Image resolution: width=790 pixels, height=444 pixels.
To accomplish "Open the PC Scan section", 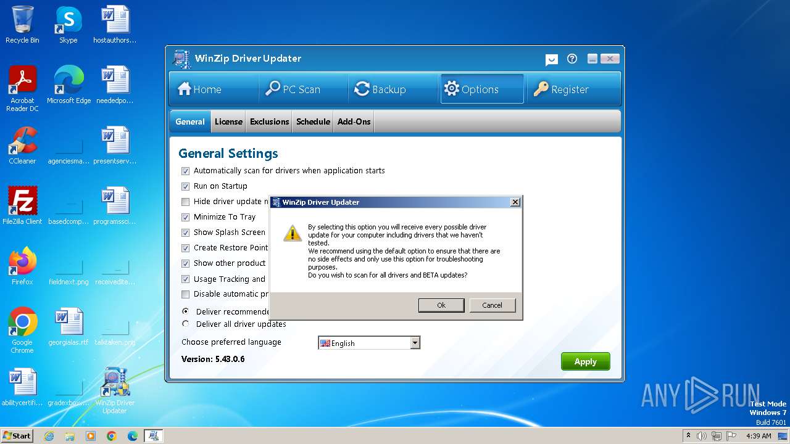I will pyautogui.click(x=293, y=89).
